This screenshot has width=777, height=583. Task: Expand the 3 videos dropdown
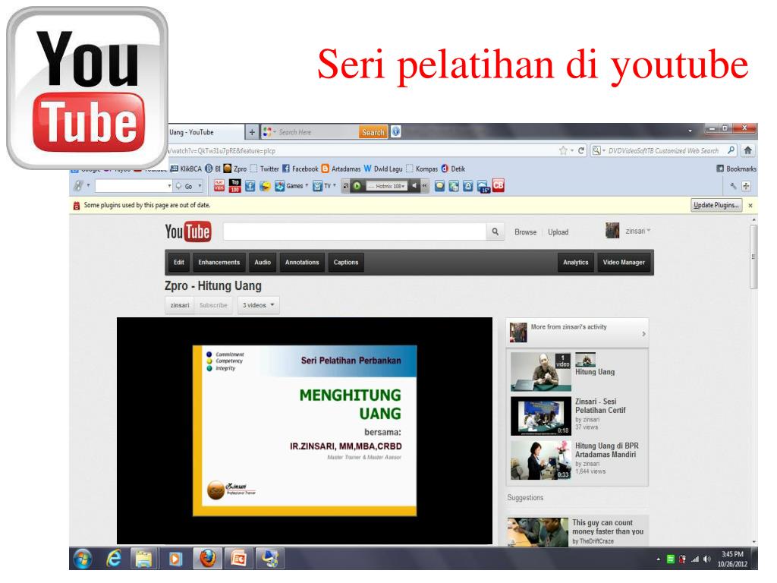pyautogui.click(x=259, y=305)
